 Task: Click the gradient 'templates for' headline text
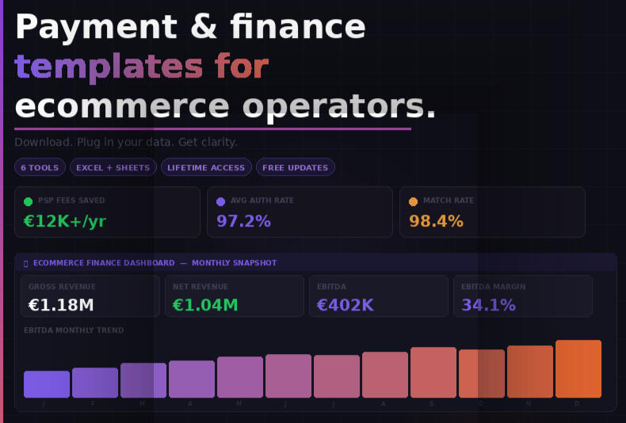(x=141, y=67)
